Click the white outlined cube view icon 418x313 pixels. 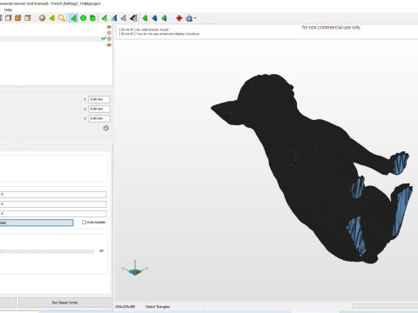9,18
